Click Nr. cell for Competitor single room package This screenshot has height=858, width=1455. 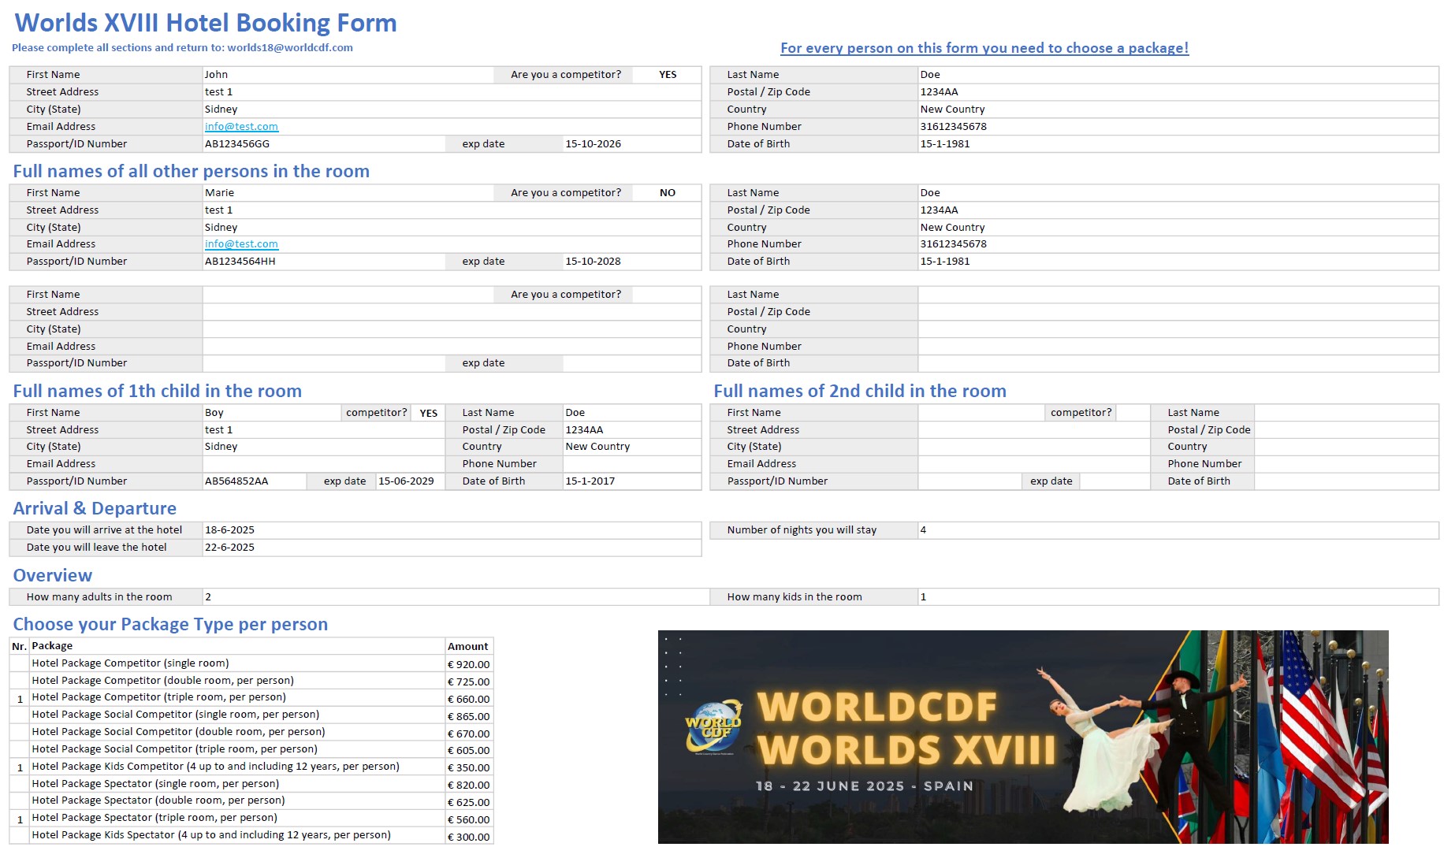20,664
